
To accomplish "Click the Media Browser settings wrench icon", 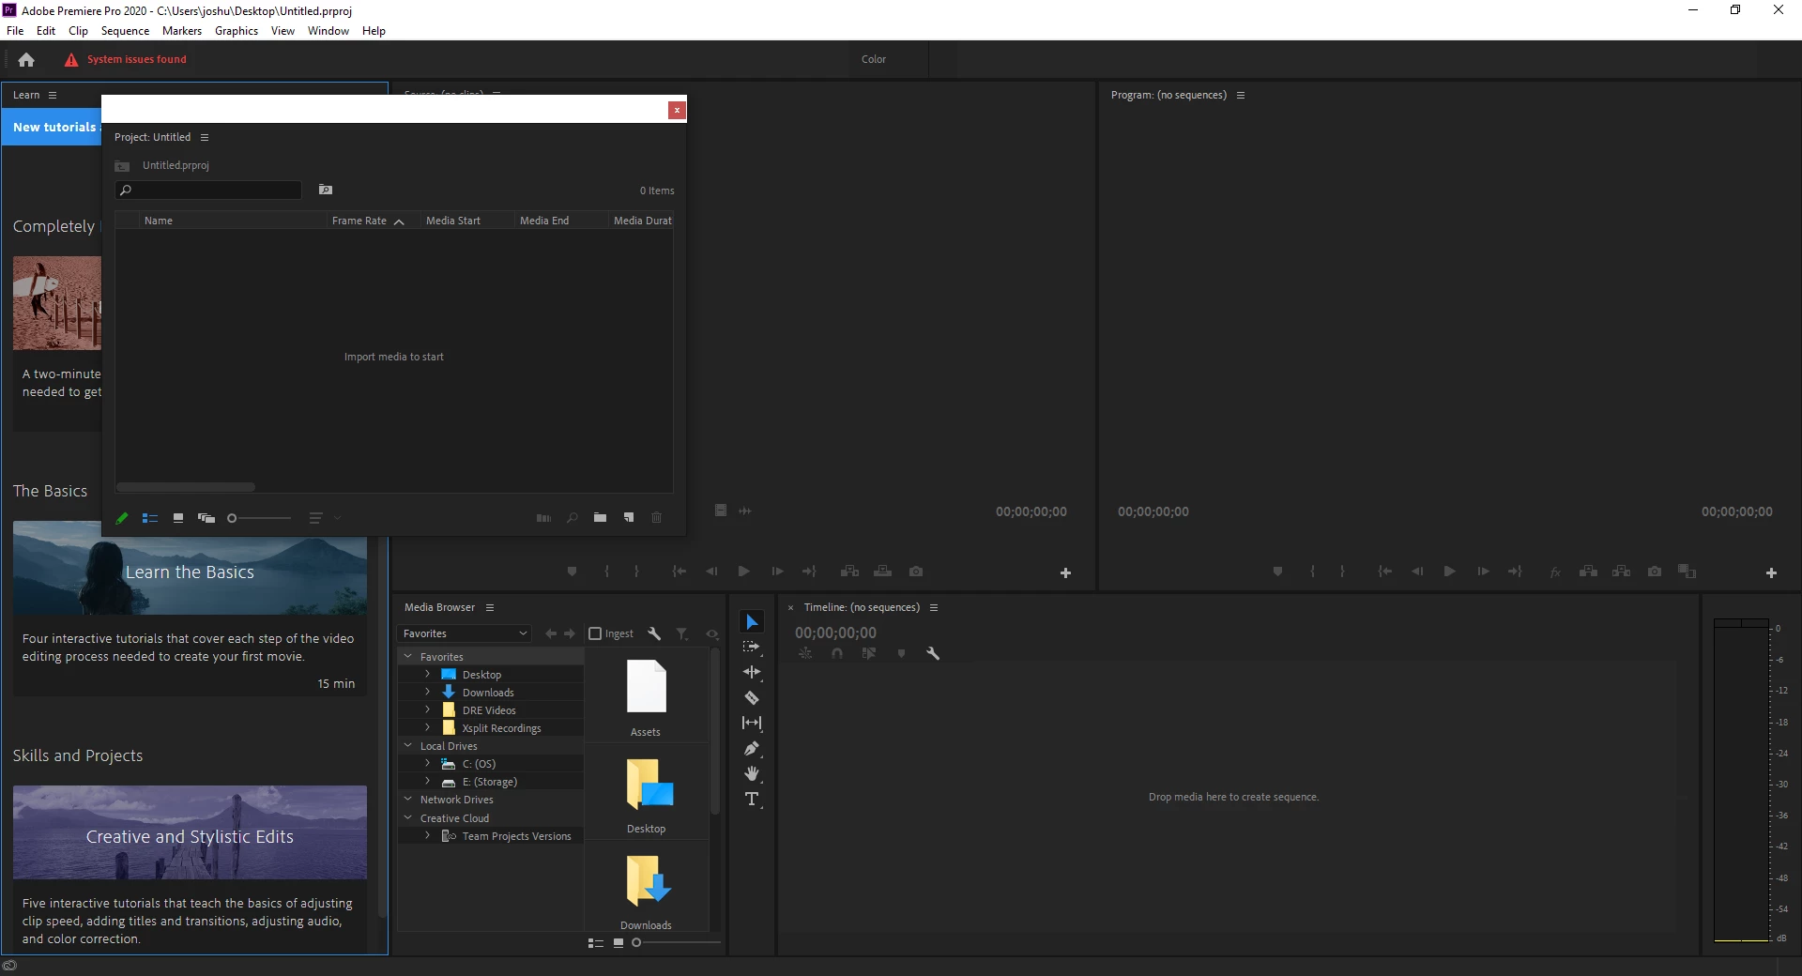I will click(x=654, y=633).
